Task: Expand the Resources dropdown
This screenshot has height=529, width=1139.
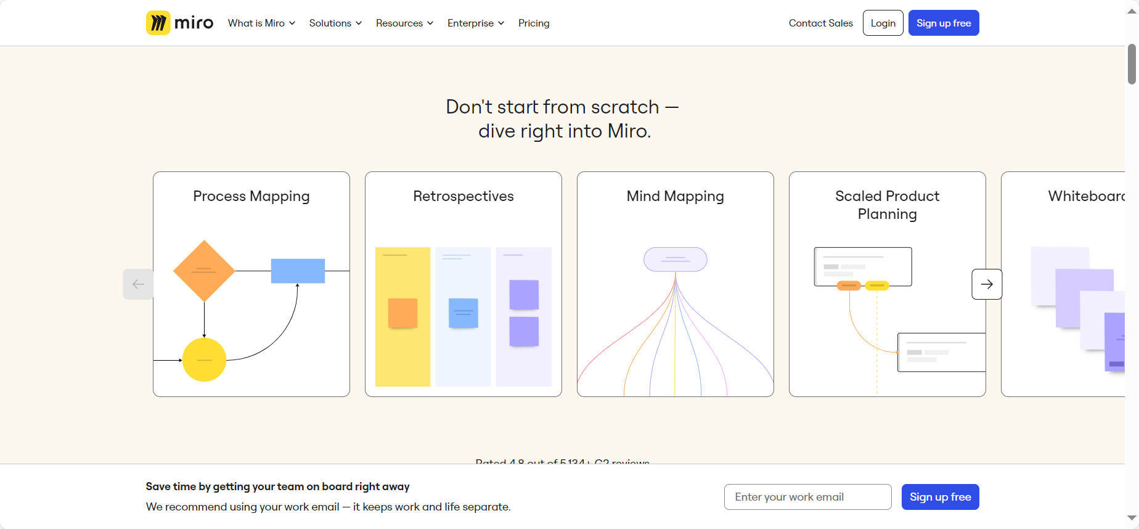Action: (x=404, y=23)
